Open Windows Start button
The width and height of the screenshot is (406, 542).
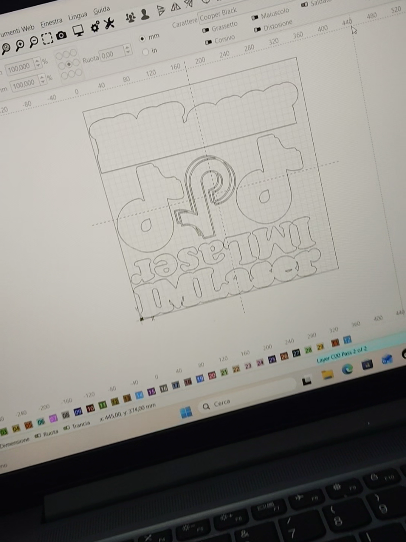click(186, 412)
